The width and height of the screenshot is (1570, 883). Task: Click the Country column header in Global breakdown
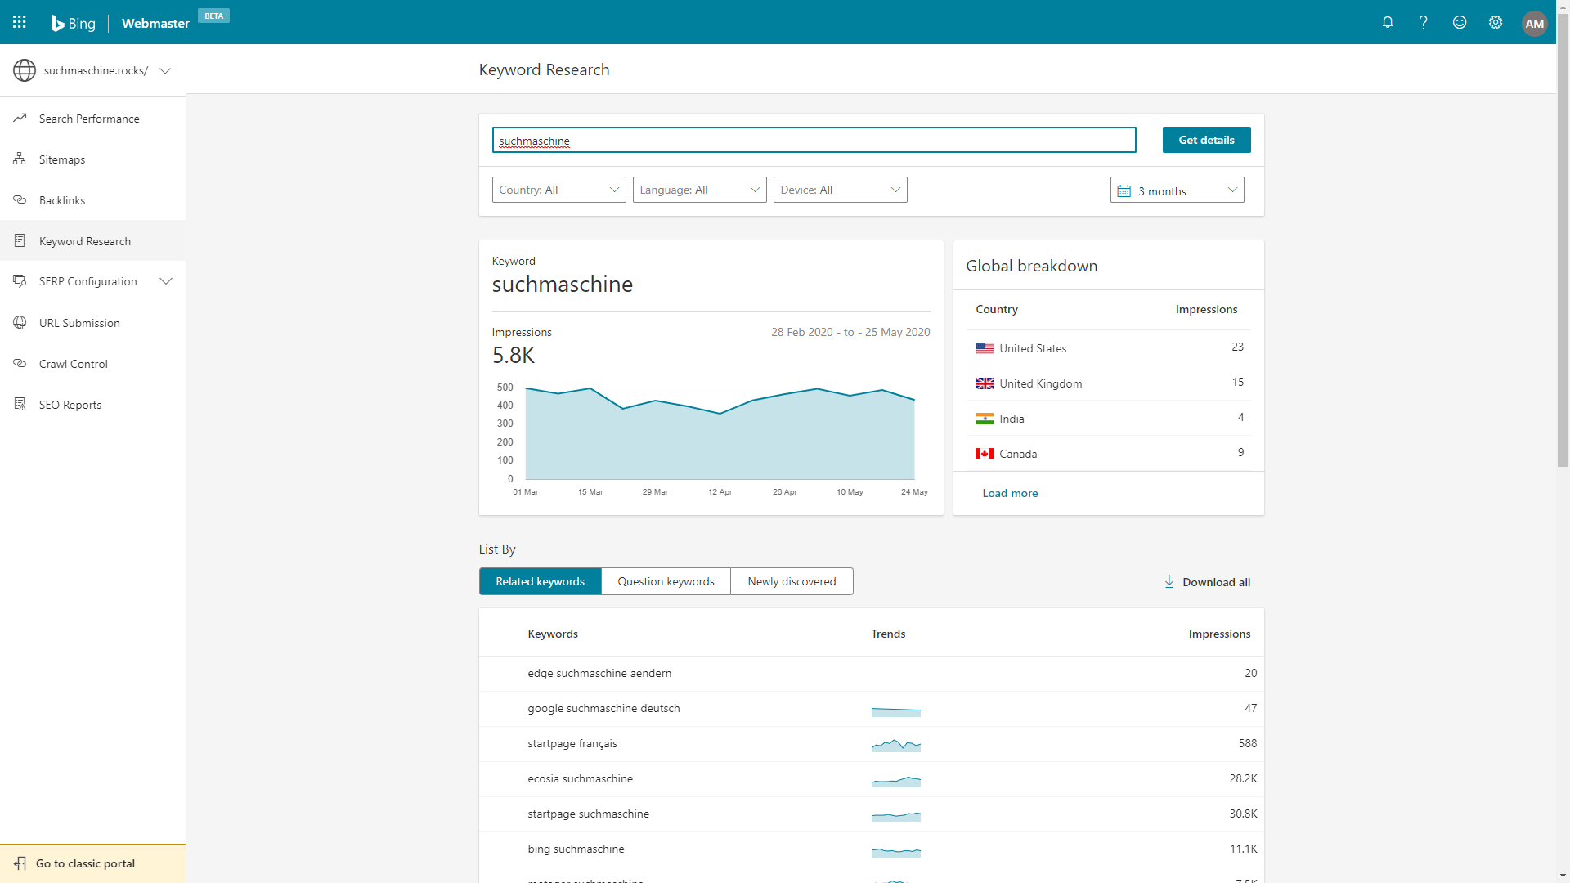coord(997,309)
